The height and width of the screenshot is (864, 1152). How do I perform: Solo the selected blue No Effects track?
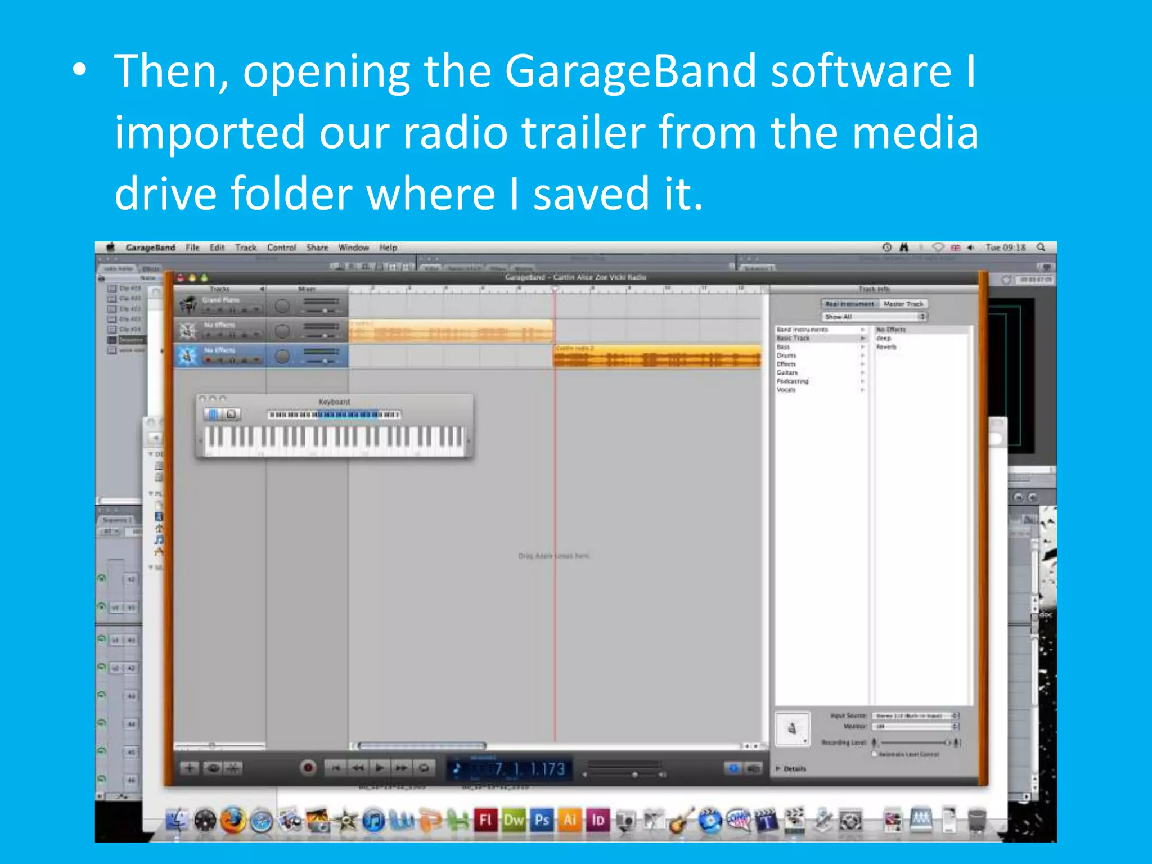(232, 361)
